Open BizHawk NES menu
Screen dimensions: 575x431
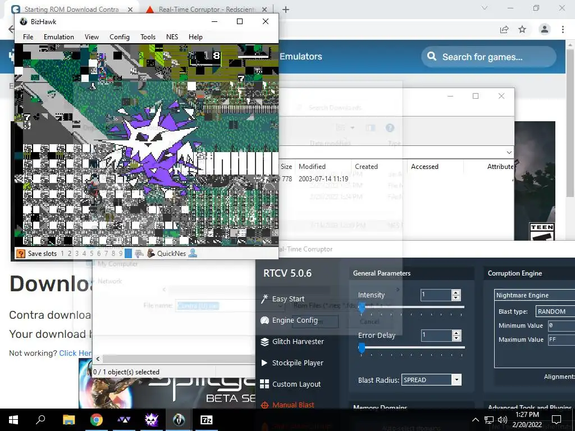pos(172,36)
